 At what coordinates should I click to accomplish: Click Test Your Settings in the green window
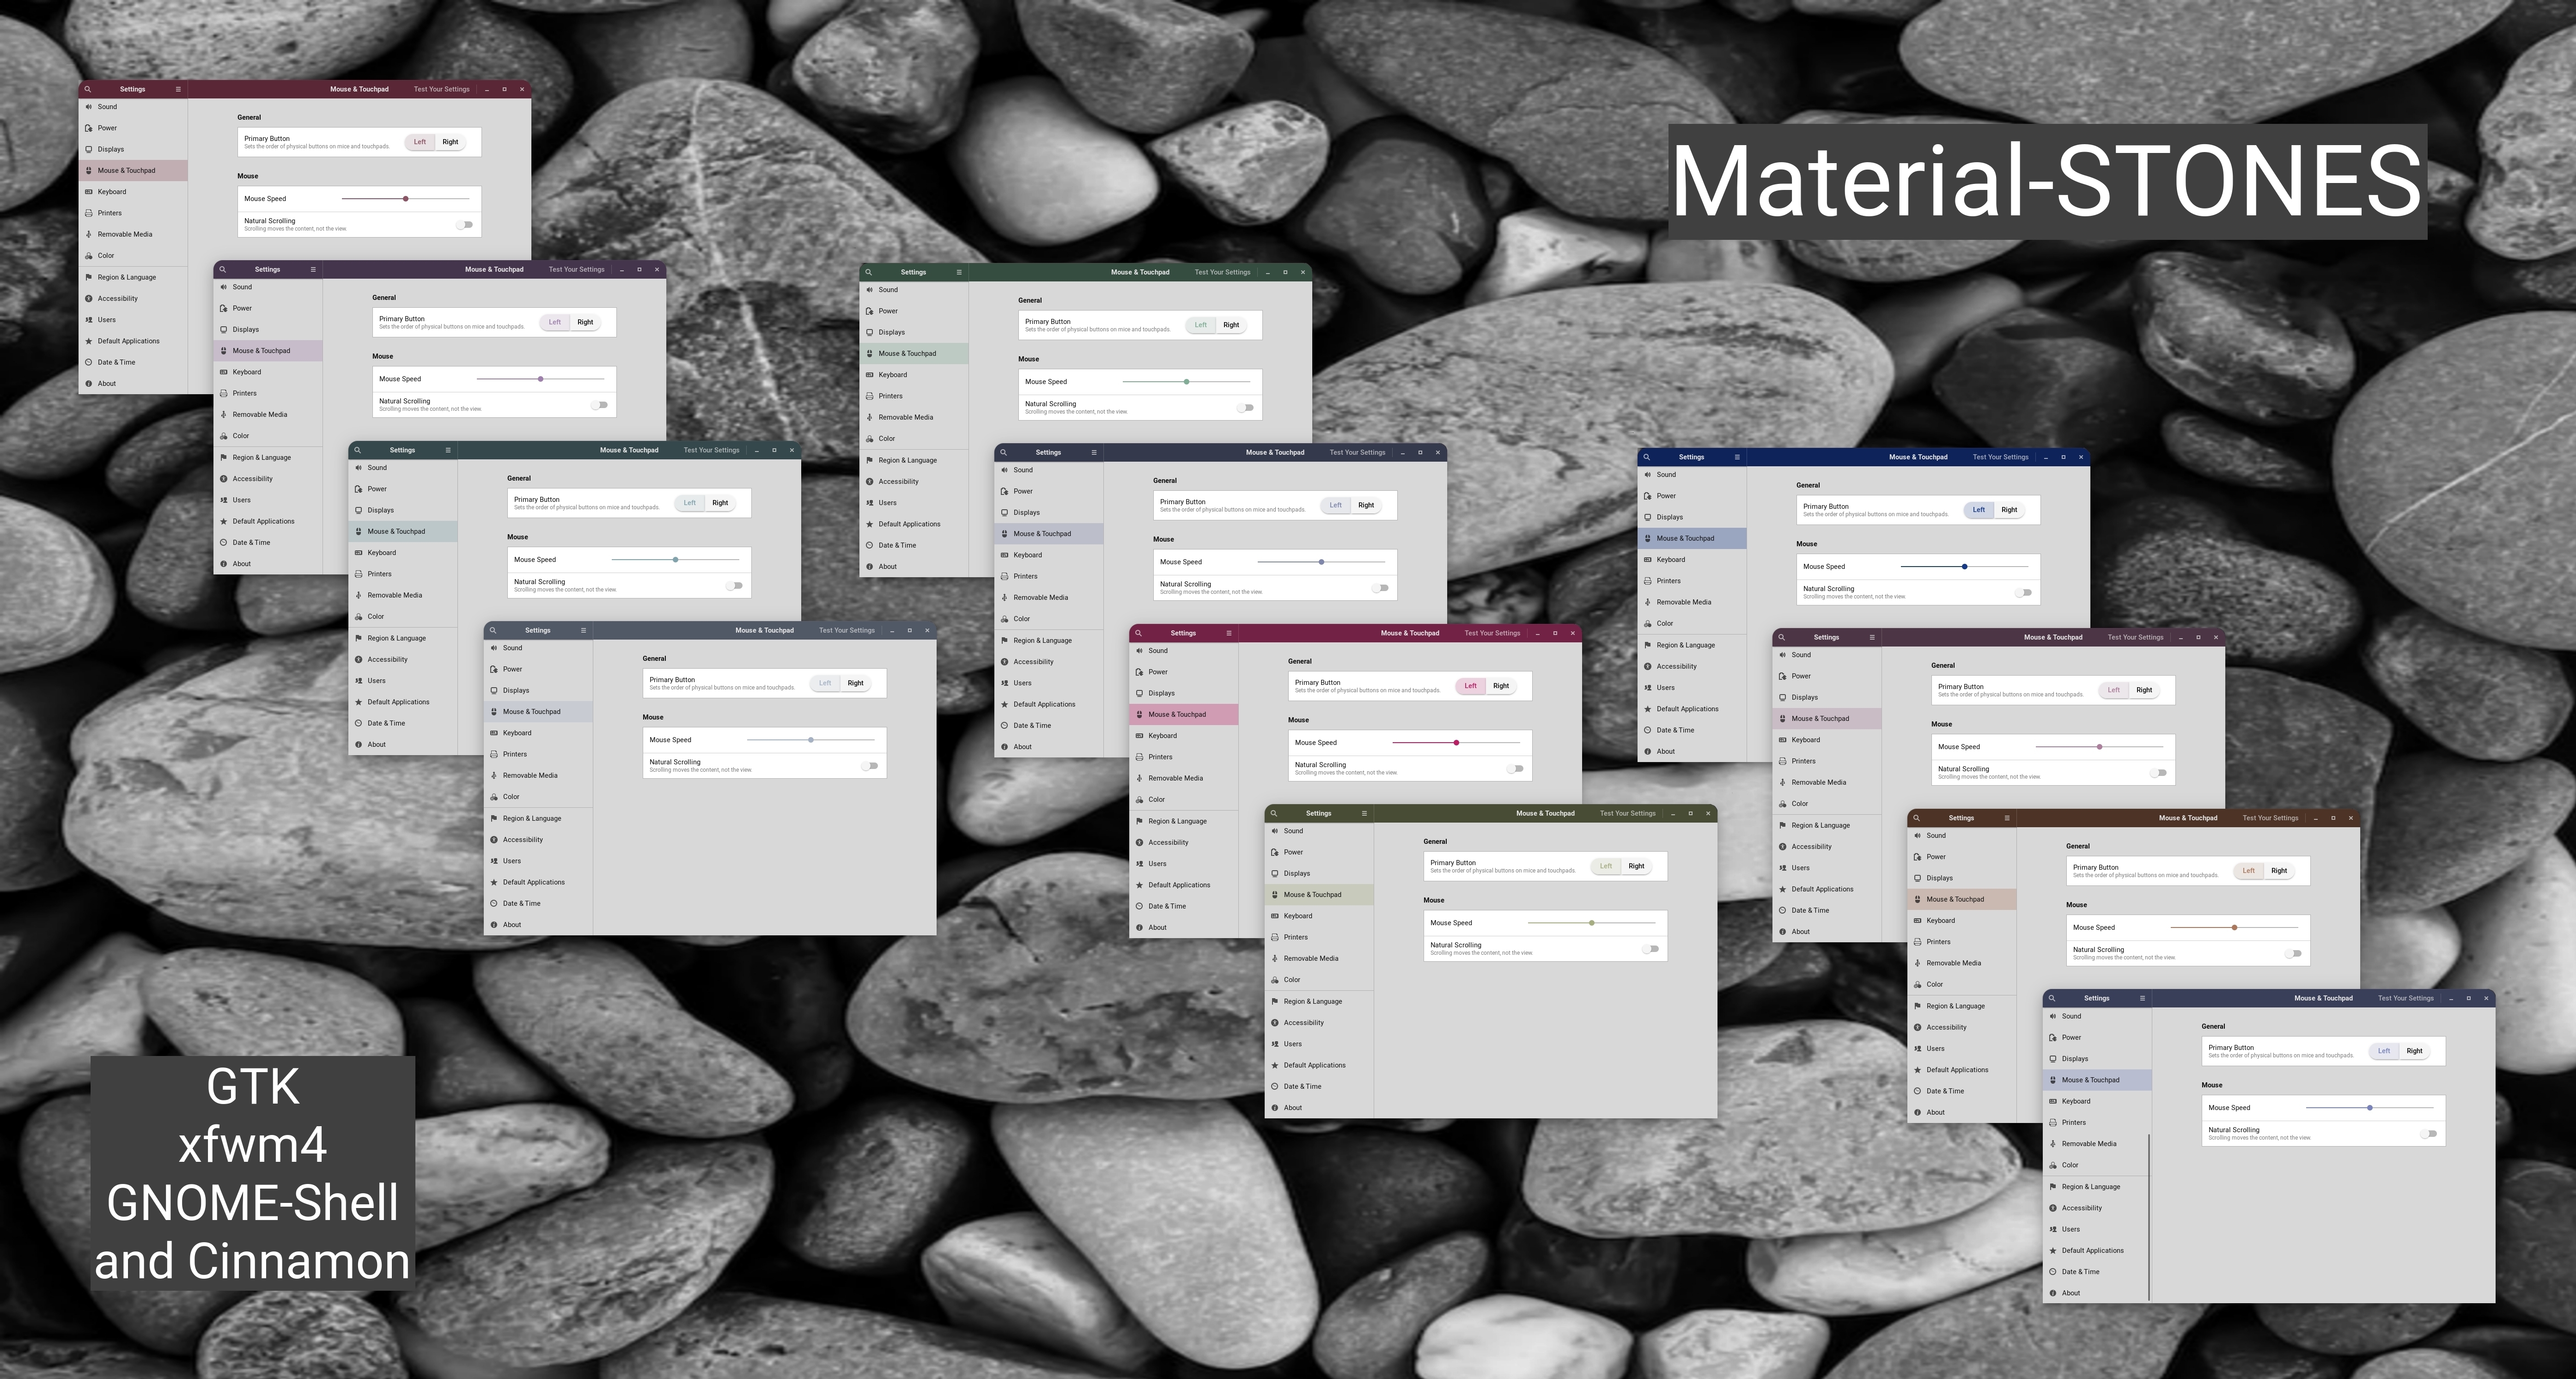[1222, 272]
